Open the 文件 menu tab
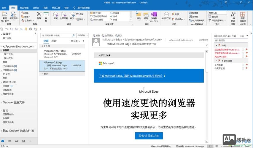Viewport: 253px width, 148px height. pyautogui.click(x=4, y=8)
